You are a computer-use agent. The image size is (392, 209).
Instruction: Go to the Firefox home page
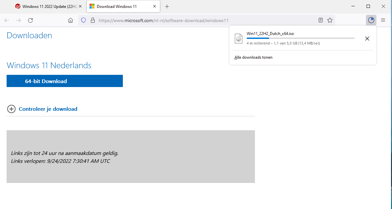click(70, 20)
